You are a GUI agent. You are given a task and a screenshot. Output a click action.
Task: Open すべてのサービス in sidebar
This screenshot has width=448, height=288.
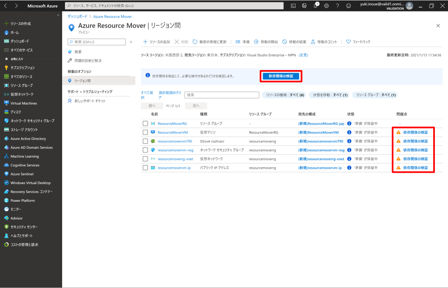(18, 50)
